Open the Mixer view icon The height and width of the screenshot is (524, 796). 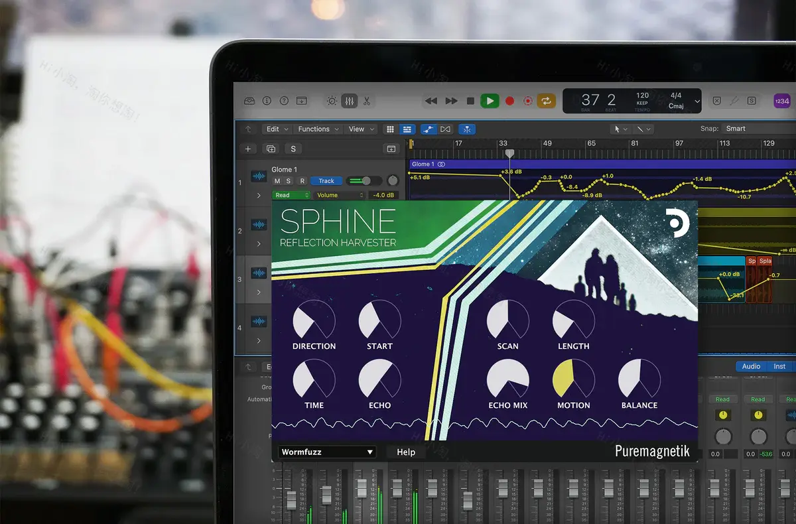(x=350, y=101)
